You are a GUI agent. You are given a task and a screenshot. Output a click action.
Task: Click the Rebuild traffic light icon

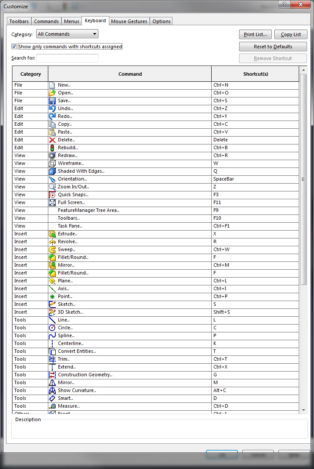coord(52,147)
